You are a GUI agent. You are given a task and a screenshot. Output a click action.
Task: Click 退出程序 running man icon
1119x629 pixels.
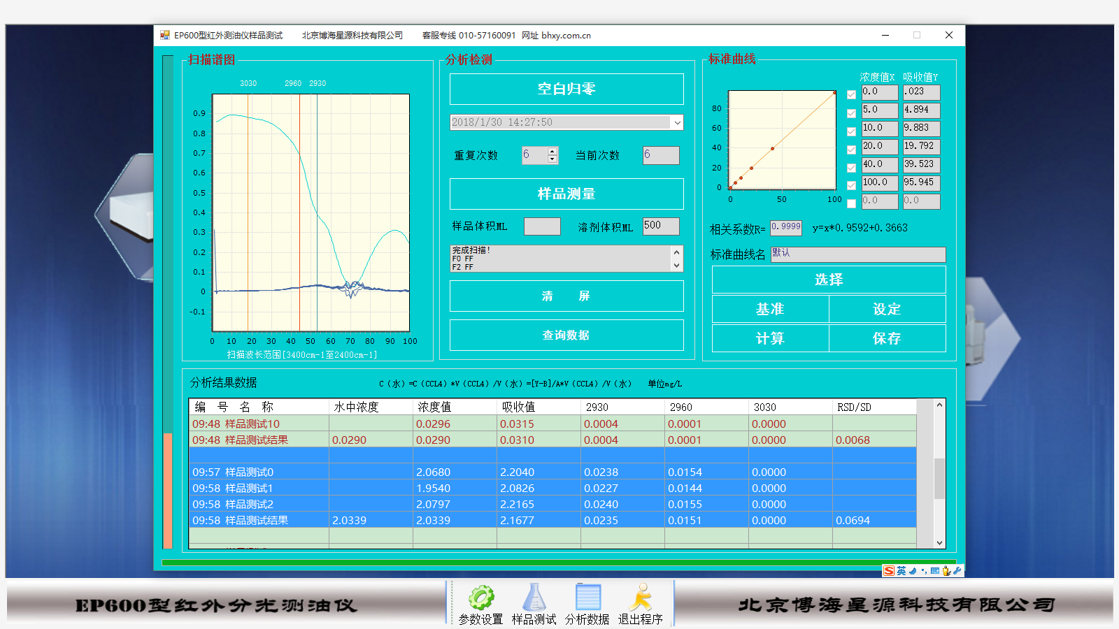point(640,600)
